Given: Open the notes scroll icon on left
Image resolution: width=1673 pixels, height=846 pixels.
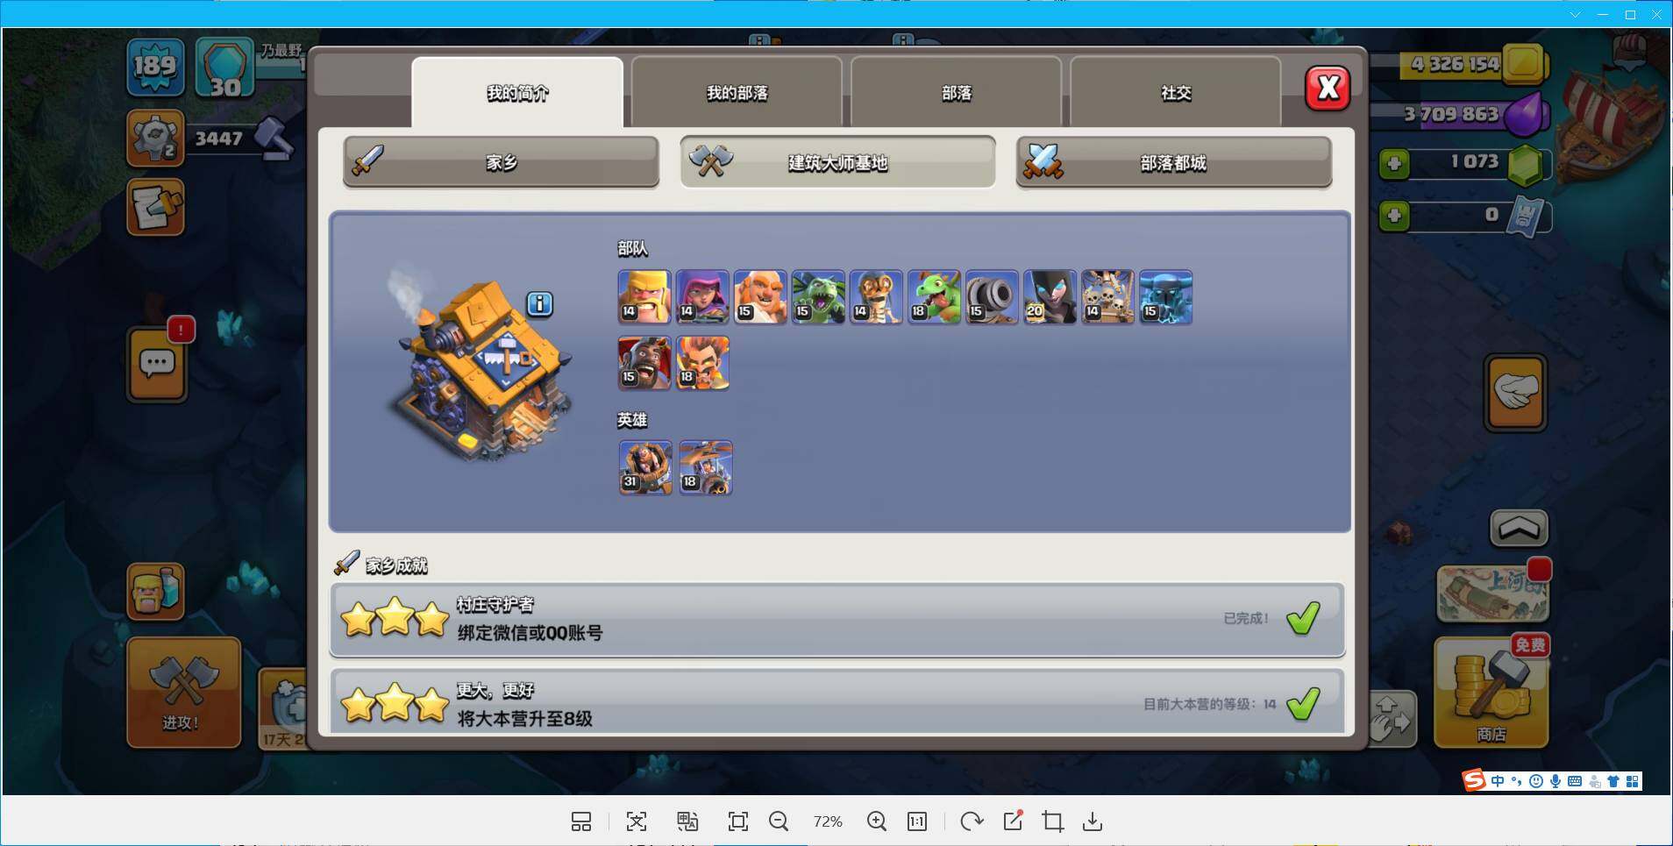Looking at the screenshot, I should pos(155,208).
